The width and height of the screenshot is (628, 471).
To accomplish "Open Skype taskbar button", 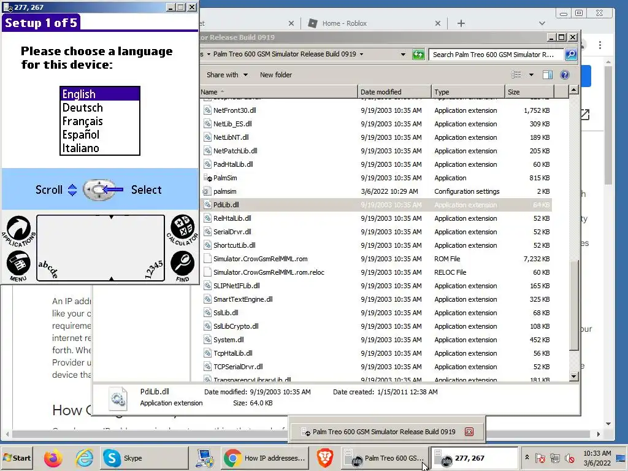I will pyautogui.click(x=144, y=458).
